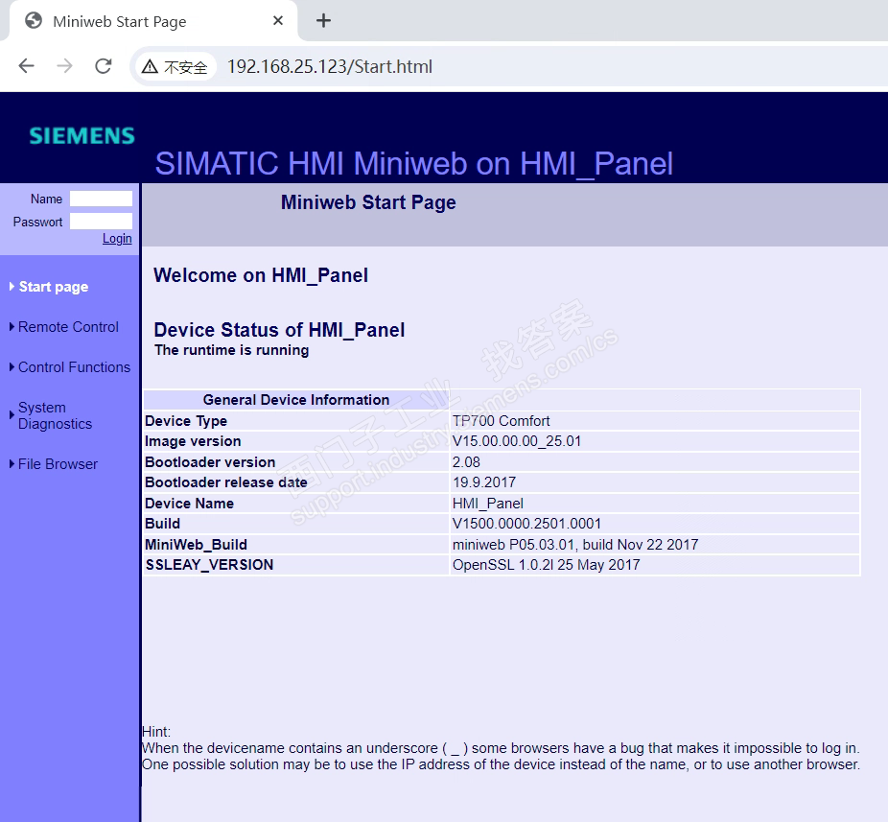Click 'The runtime is running' status text
Screen dimensions: 888x822
[x=232, y=350]
